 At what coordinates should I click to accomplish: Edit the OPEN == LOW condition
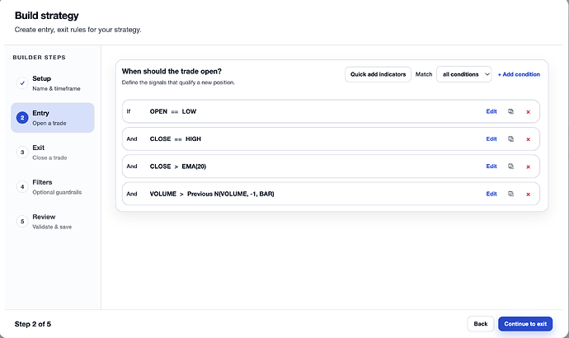[x=491, y=111]
